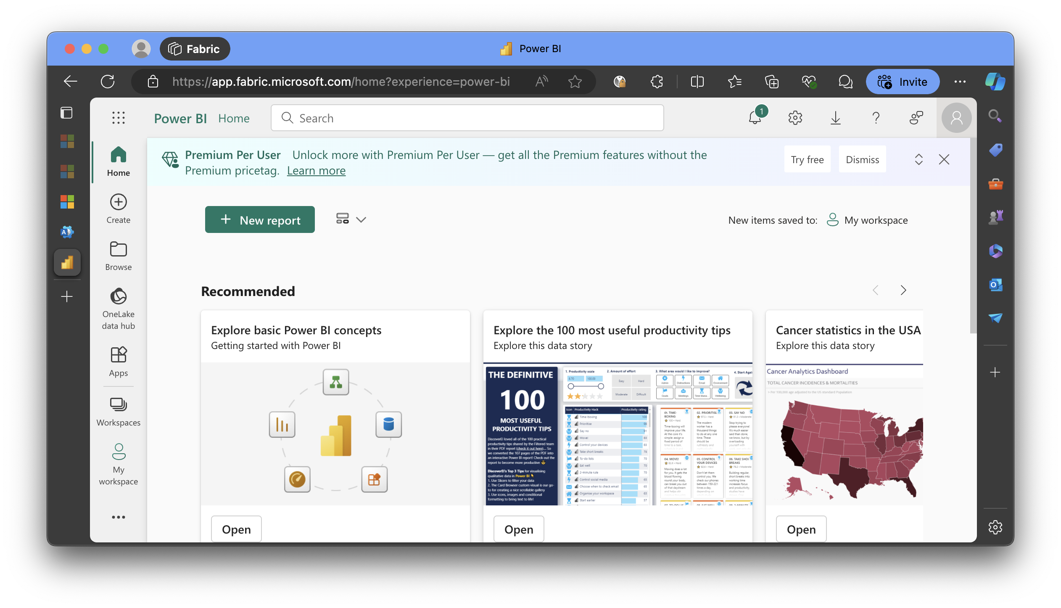Open Apps in the navigation pane

[x=119, y=362]
